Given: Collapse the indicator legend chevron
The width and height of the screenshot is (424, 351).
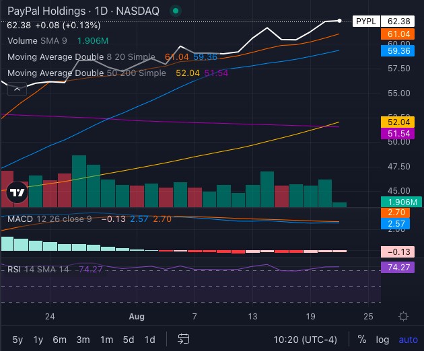Looking at the screenshot, I should (x=17, y=89).
